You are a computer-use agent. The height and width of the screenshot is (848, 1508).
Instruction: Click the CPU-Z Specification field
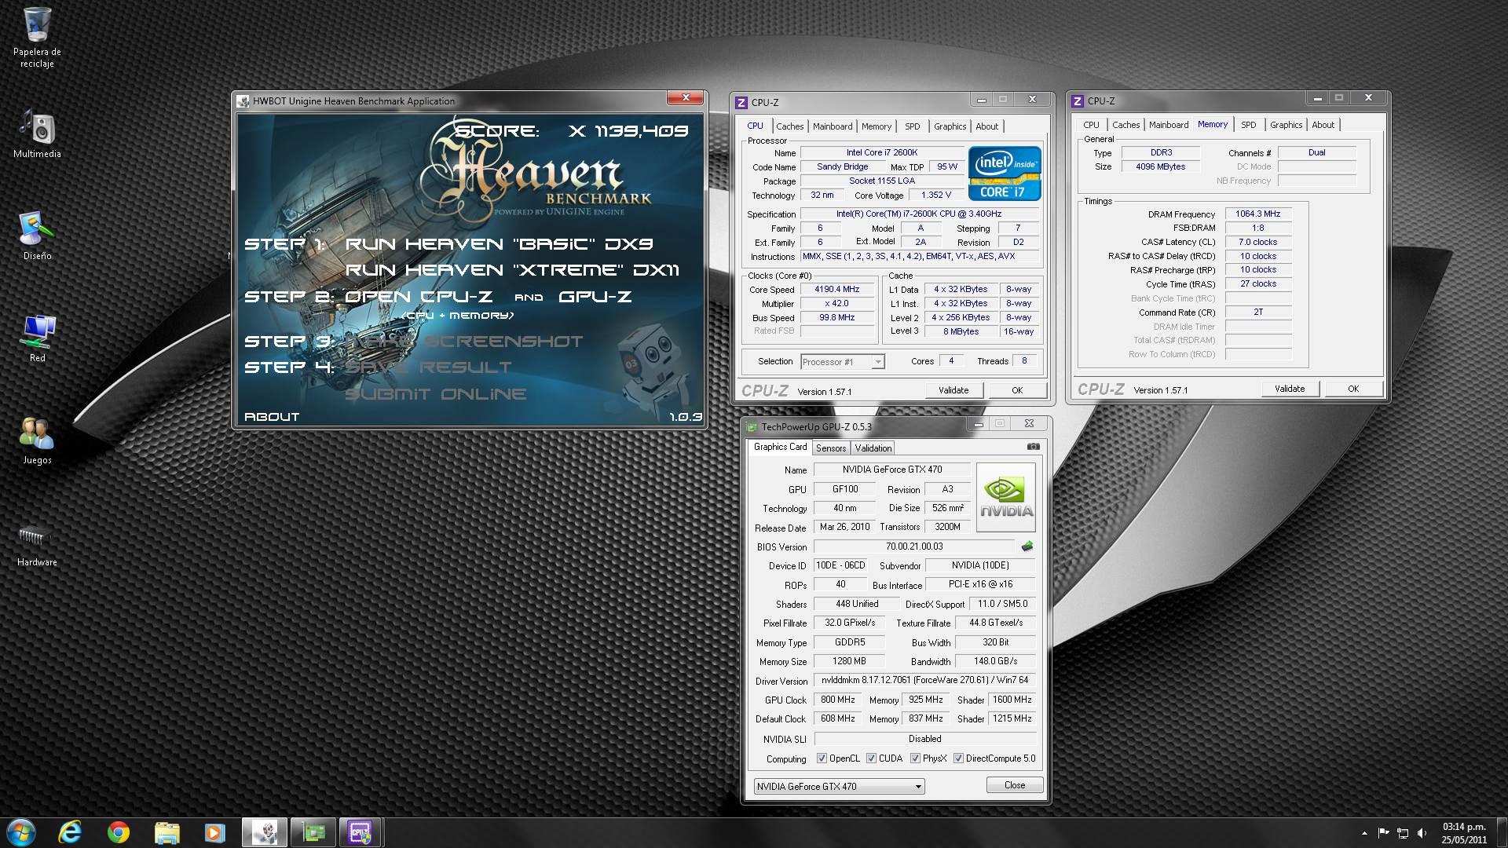pos(918,214)
